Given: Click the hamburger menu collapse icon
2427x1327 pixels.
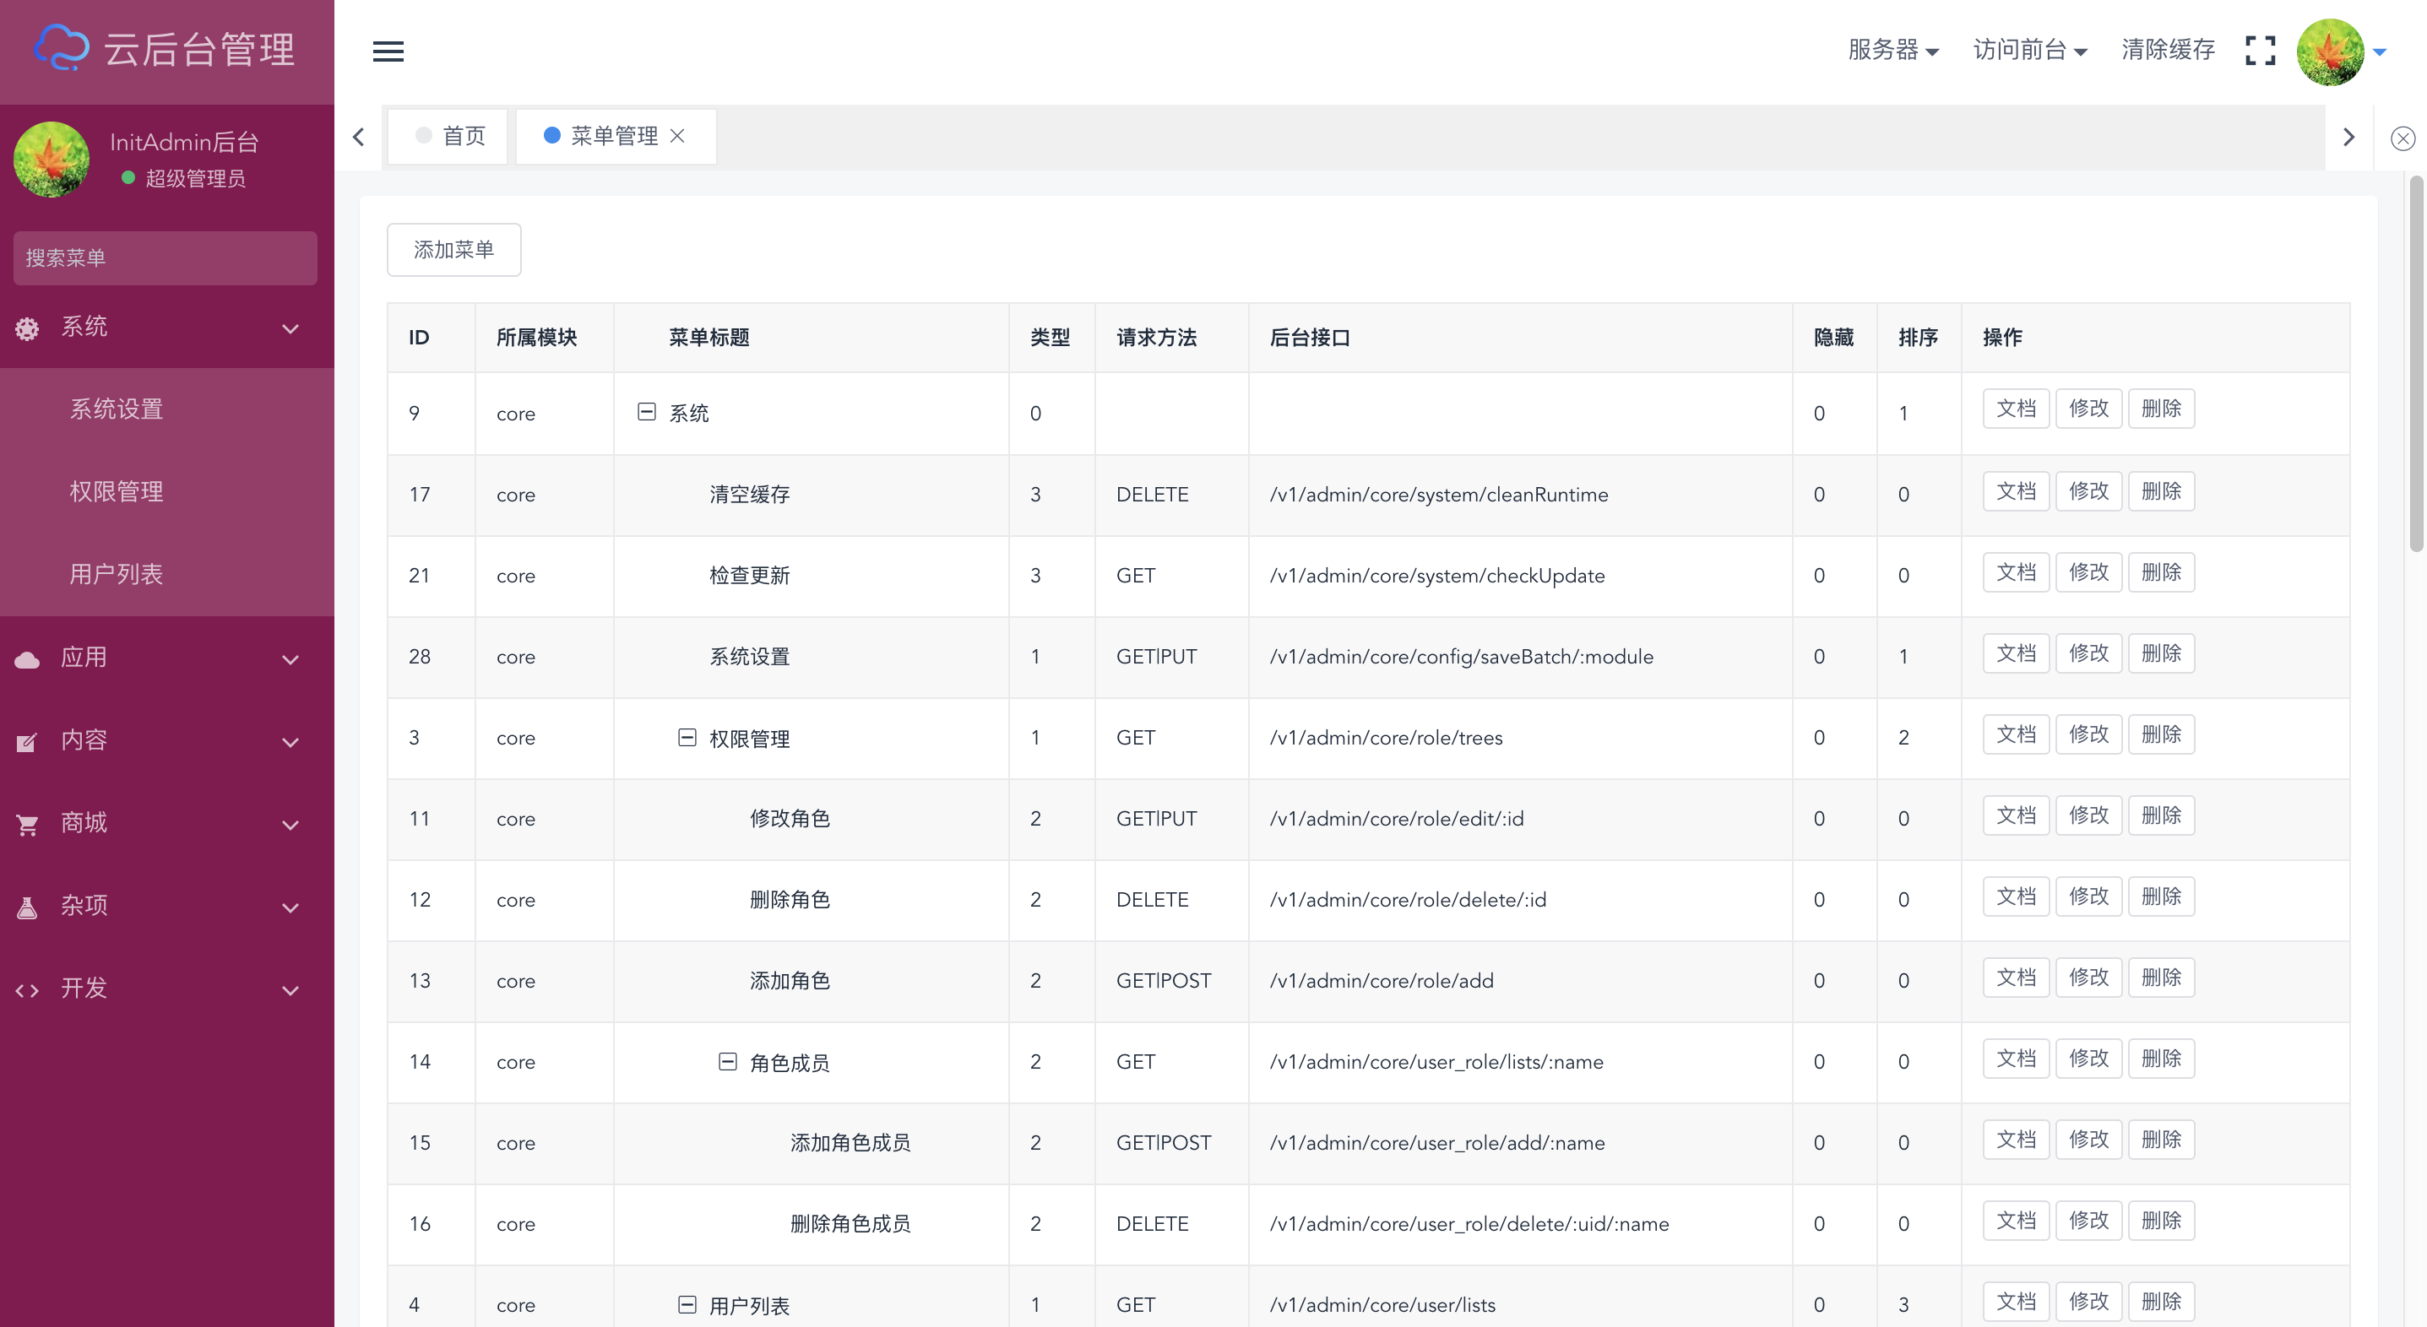Looking at the screenshot, I should [388, 51].
